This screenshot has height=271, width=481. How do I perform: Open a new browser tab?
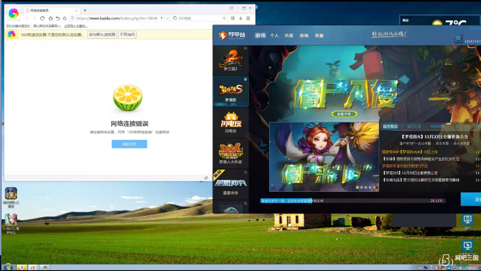(x=85, y=11)
